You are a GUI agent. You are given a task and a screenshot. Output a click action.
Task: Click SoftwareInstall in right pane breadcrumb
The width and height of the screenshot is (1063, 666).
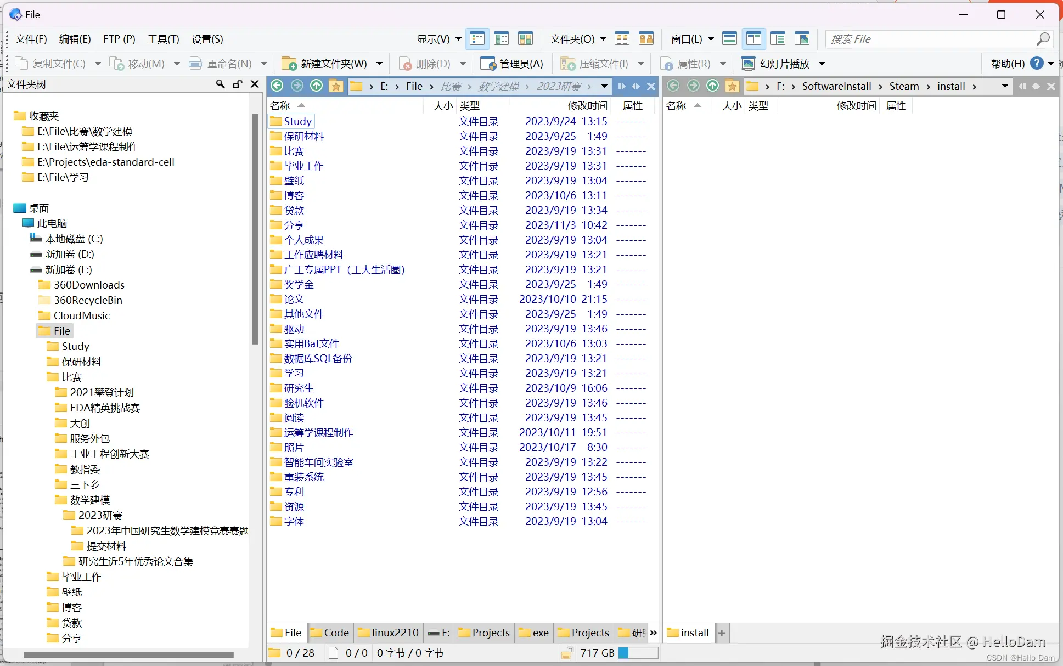(x=836, y=86)
